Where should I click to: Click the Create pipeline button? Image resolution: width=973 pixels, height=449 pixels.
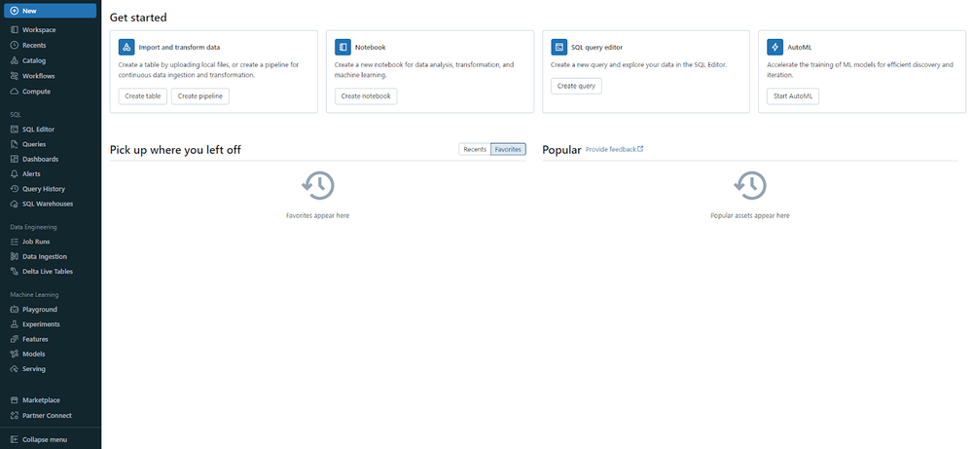(199, 96)
